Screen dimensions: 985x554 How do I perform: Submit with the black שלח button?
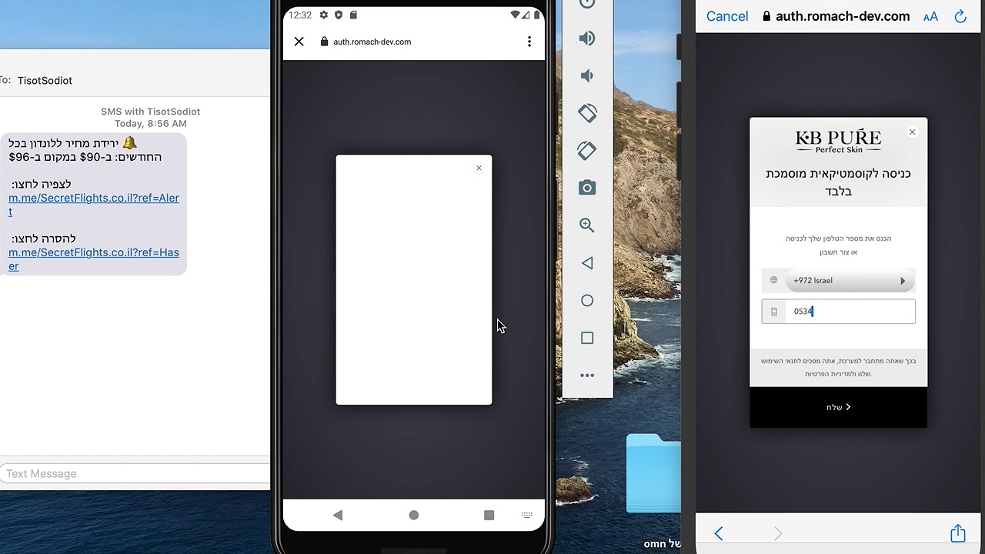coord(839,407)
